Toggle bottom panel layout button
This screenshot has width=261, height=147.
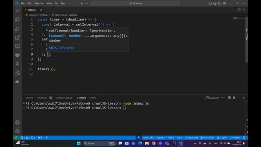click(x=215, y=3)
